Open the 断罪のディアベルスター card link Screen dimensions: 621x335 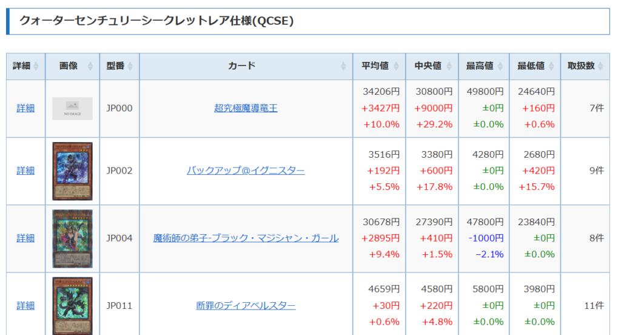[x=246, y=306]
